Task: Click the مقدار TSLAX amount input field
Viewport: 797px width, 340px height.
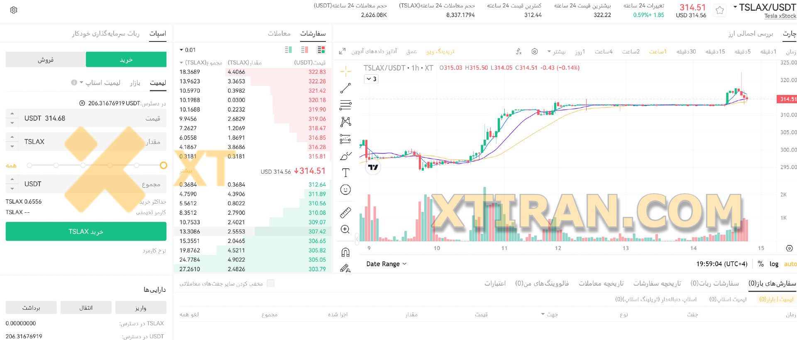Action: [x=86, y=141]
